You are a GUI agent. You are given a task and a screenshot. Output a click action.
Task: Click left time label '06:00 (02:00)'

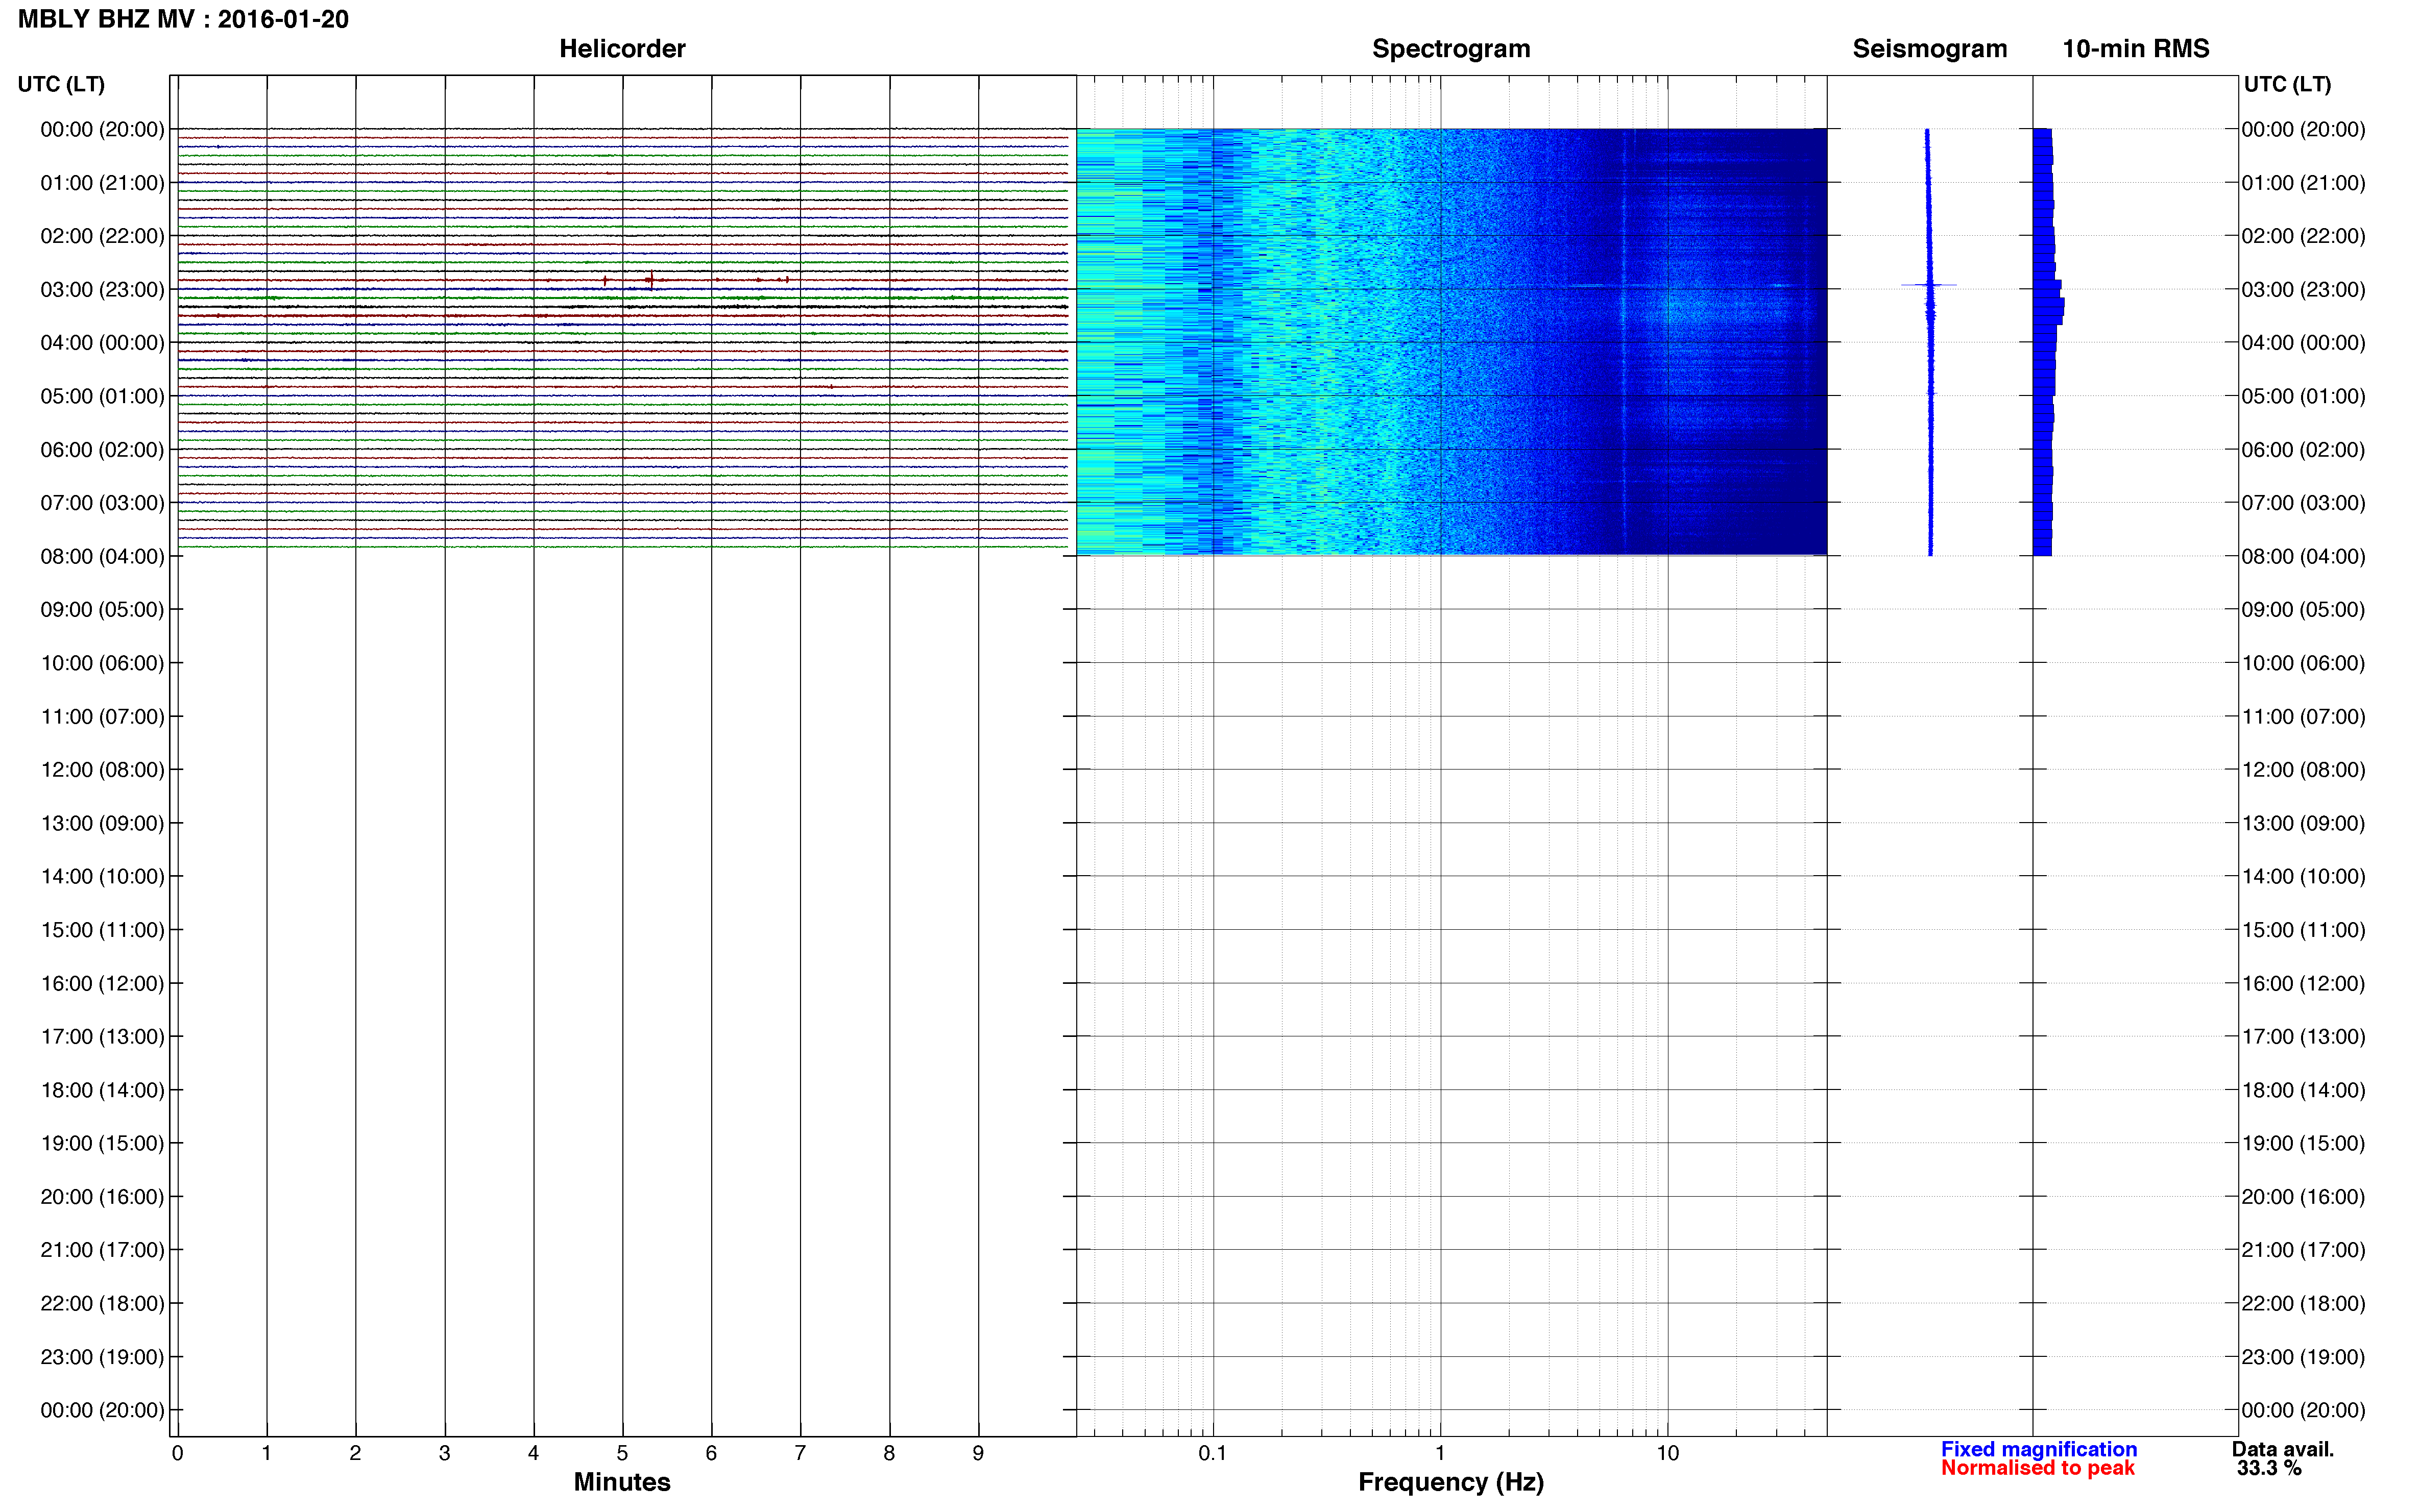point(102,450)
